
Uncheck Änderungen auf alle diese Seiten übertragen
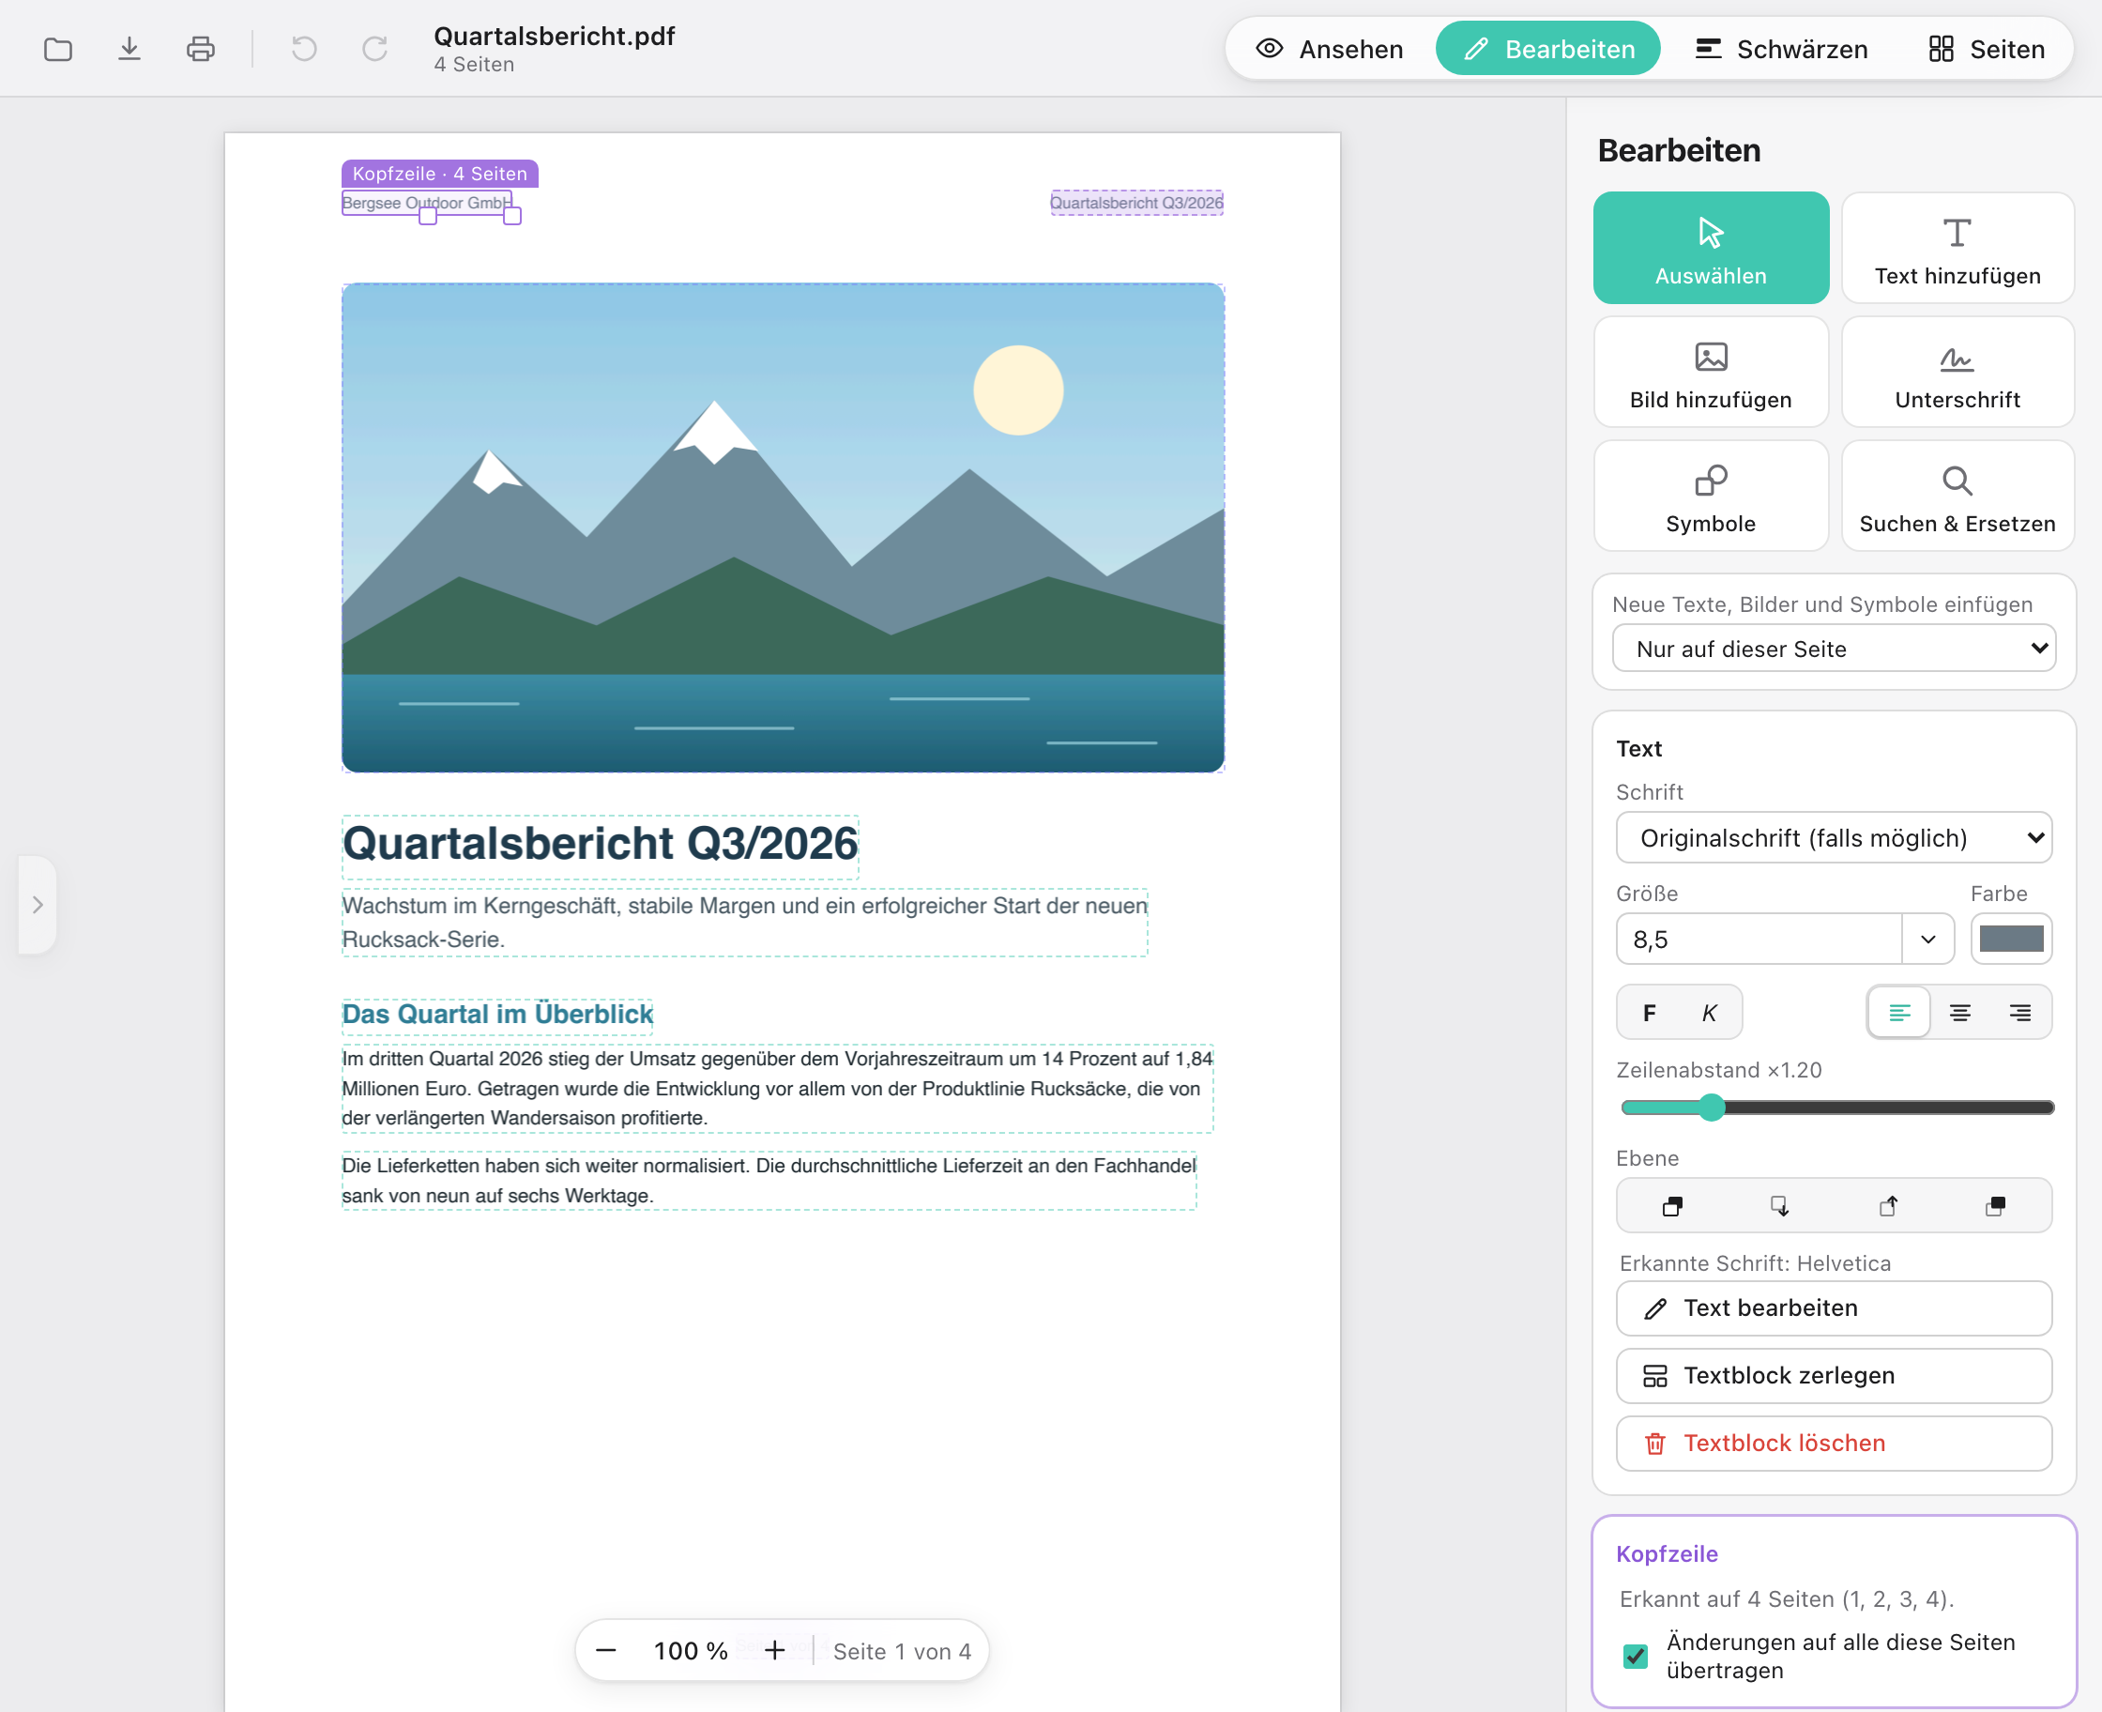coord(1636,1656)
